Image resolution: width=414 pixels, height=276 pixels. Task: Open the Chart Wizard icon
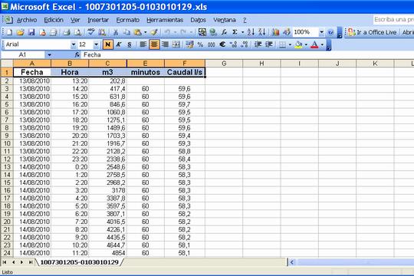pos(276,32)
